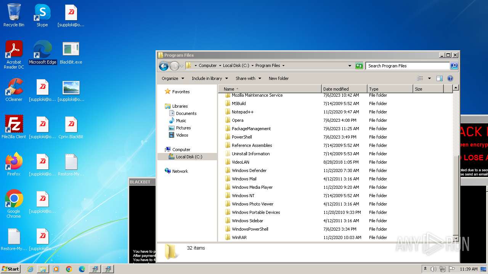Open Internet Explorer from the taskbar
Image resolution: width=488 pixels, height=274 pixels.
pos(30,269)
